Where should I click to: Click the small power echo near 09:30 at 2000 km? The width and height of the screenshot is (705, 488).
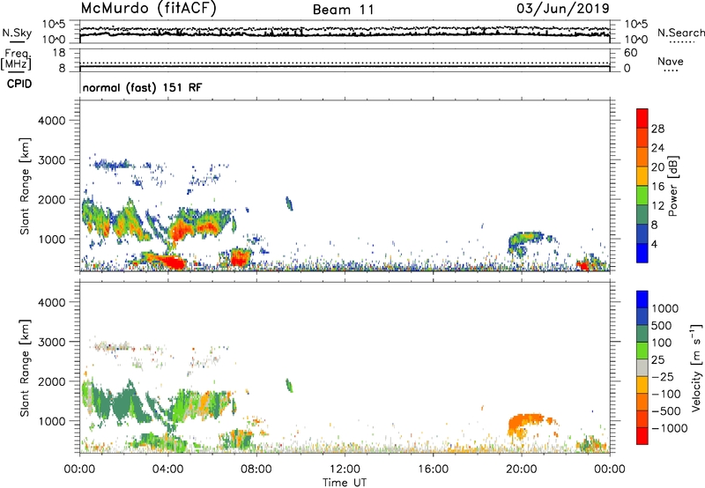point(289,203)
